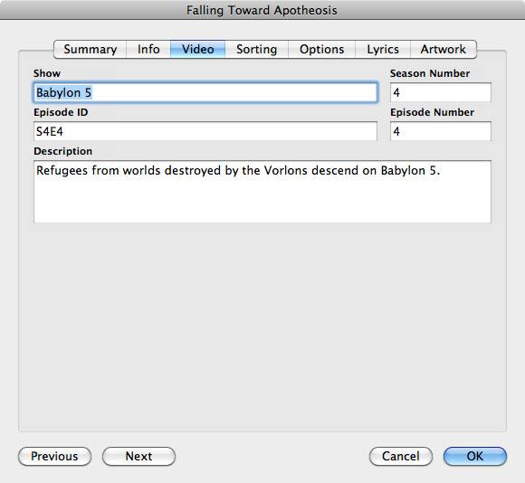Go to the Previous item
The height and width of the screenshot is (483, 525).
tap(54, 456)
